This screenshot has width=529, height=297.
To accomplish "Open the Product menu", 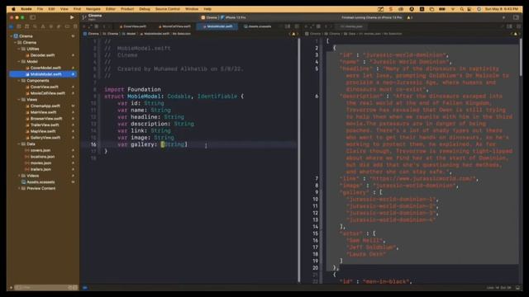I will pyautogui.click(x=127, y=9).
